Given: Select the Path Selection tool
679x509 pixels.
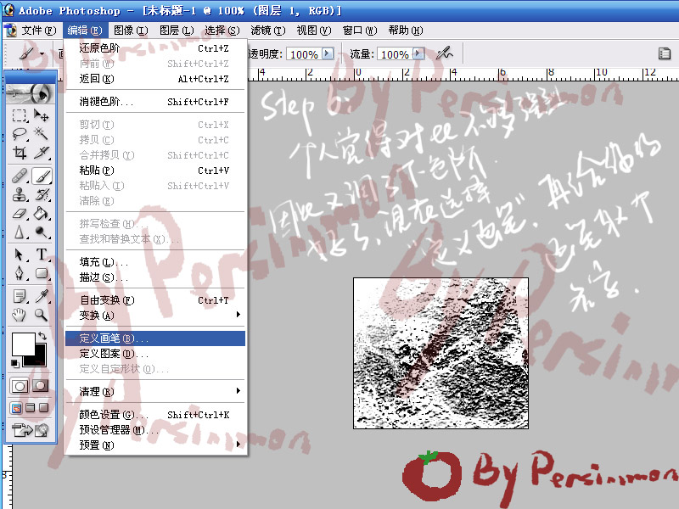Looking at the screenshot, I should [19, 255].
